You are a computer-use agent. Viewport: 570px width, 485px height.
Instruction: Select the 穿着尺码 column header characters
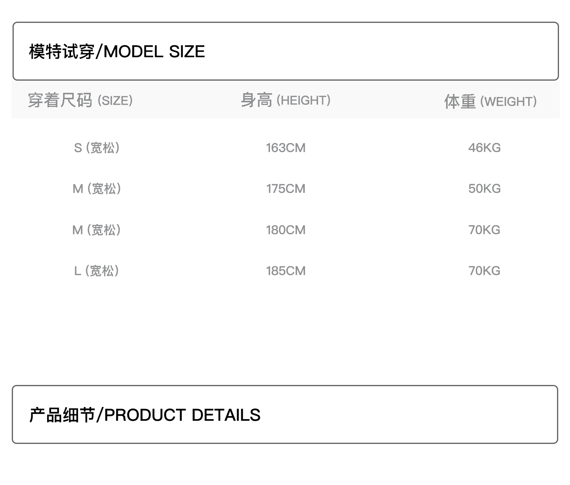pyautogui.click(x=60, y=100)
